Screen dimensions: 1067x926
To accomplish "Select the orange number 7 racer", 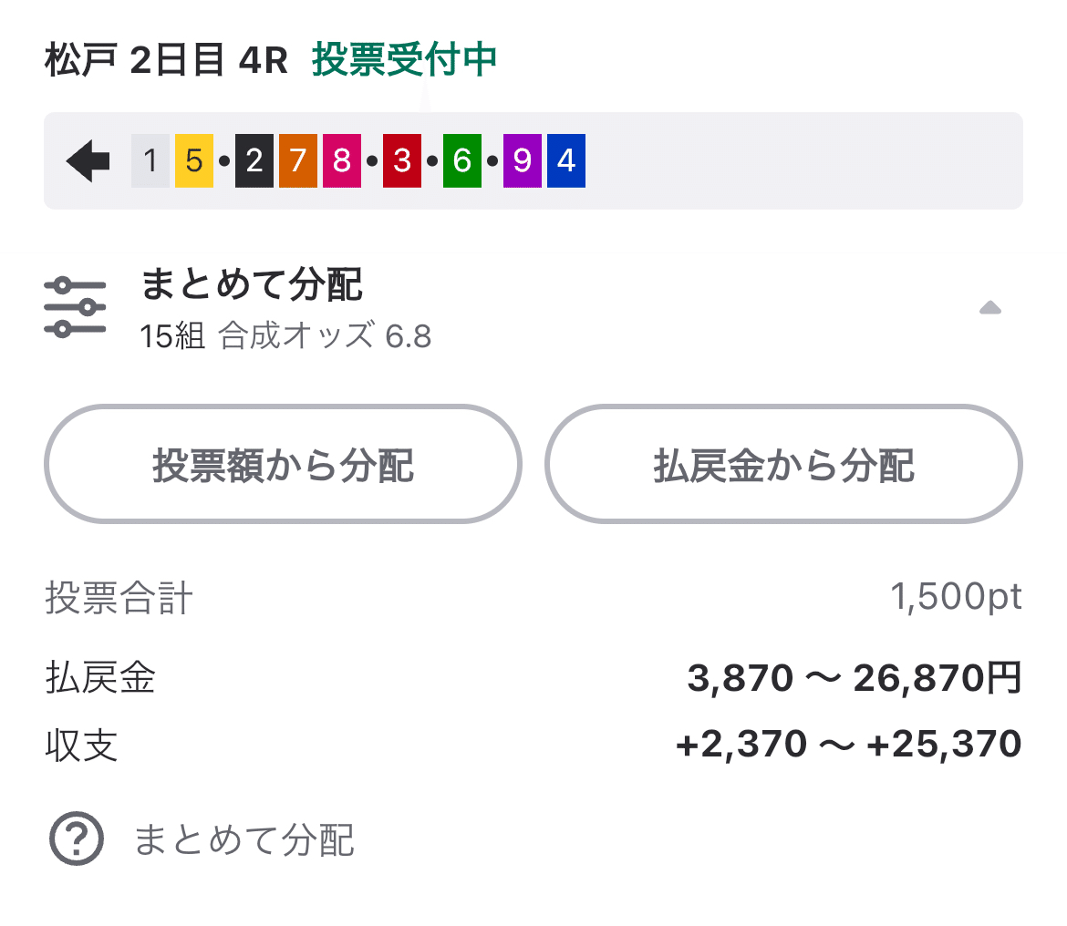I will coord(297,160).
